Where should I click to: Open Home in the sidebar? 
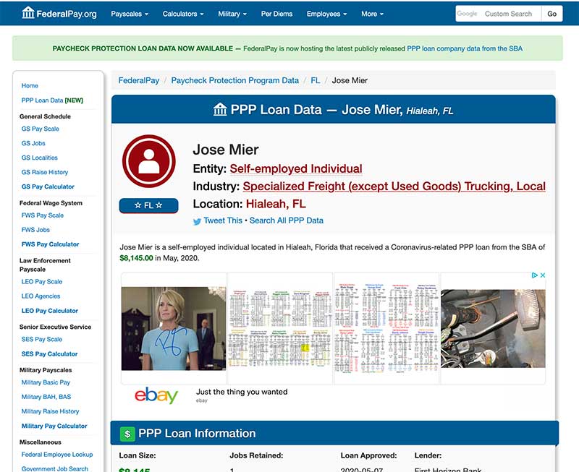[x=30, y=85]
